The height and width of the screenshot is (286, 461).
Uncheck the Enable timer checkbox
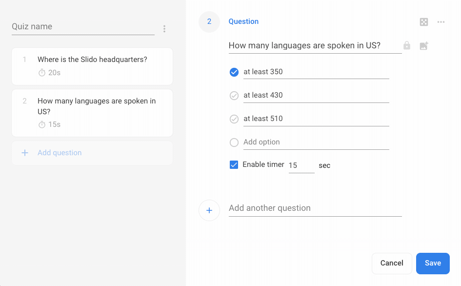point(234,165)
